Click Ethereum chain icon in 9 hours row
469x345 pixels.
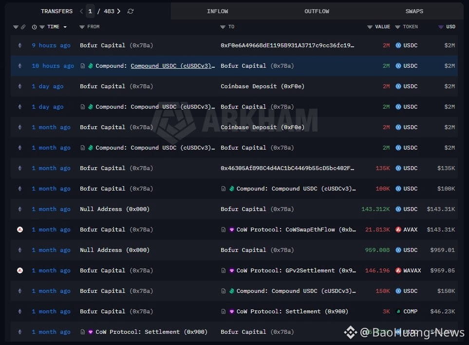click(20, 45)
